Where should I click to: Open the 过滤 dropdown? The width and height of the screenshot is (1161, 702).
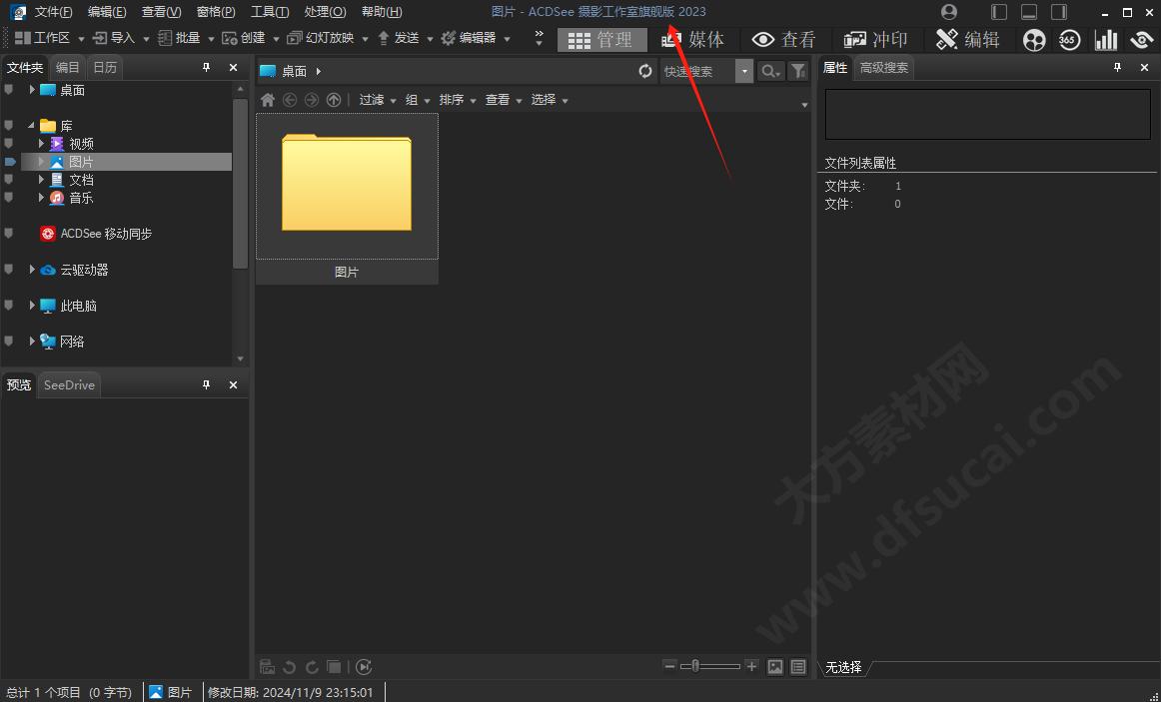[378, 100]
